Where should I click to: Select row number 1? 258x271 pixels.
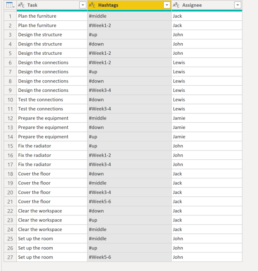click(10, 16)
